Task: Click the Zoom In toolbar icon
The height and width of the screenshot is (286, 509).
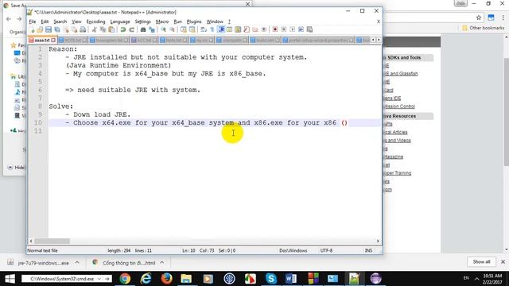Action: click(163, 30)
